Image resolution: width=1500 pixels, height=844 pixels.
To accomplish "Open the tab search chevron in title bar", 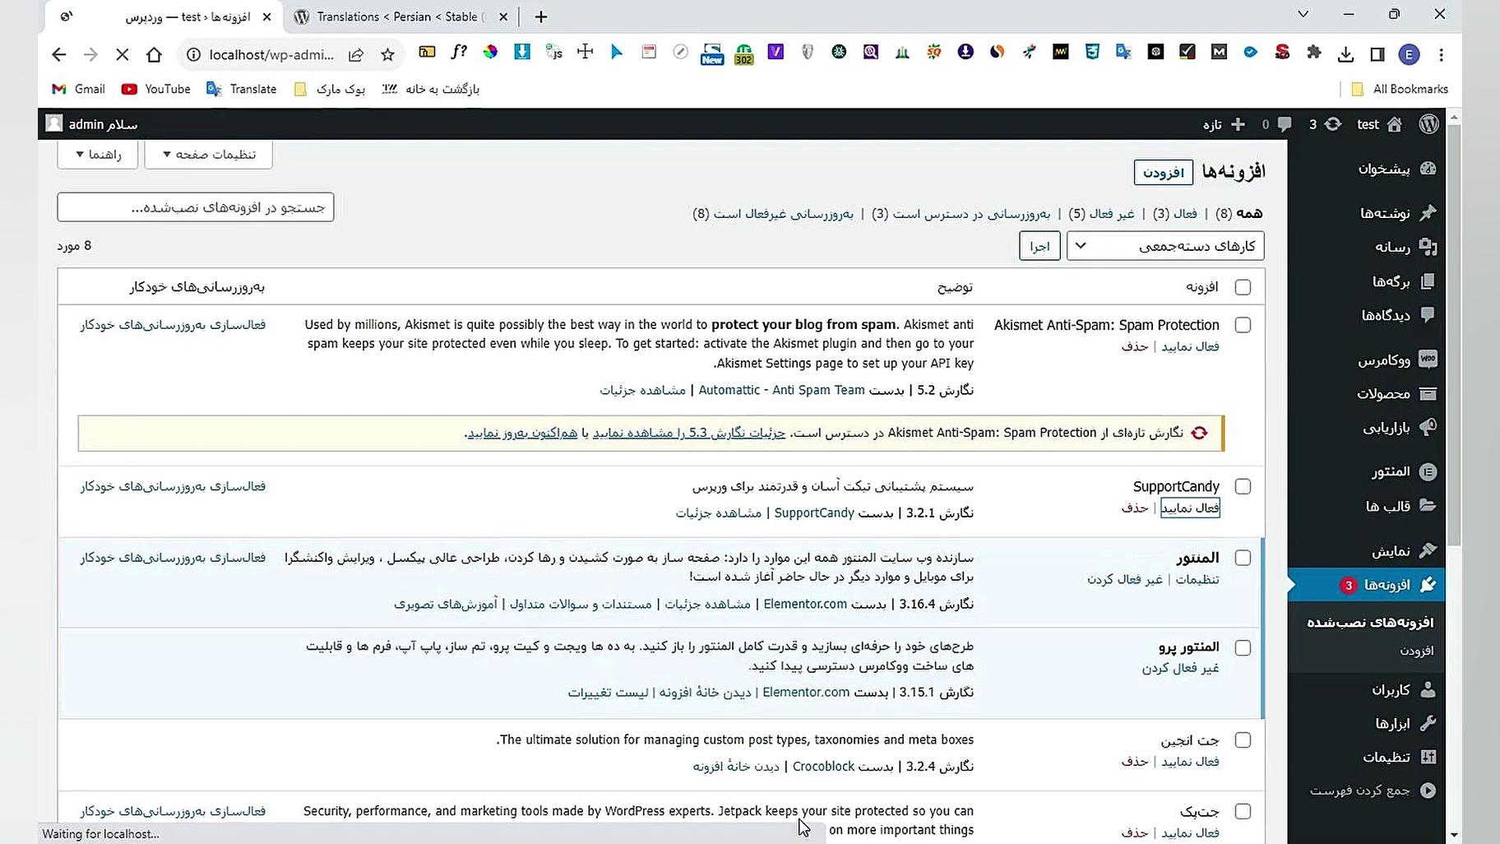I will tap(1303, 14).
